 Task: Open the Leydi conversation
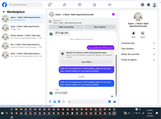tap(23, 28)
